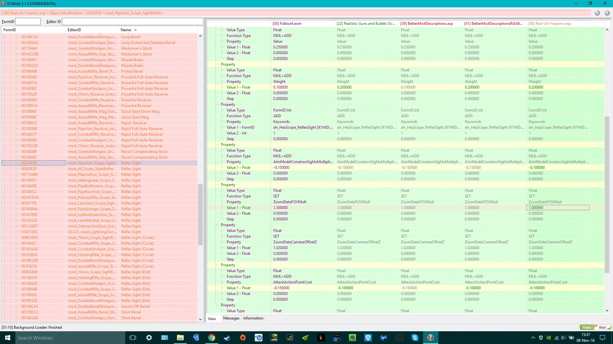Open Malwarebytes from the taskbar
The image size is (613, 344).
point(384,338)
